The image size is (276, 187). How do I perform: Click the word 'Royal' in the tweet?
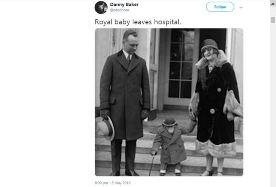point(103,22)
